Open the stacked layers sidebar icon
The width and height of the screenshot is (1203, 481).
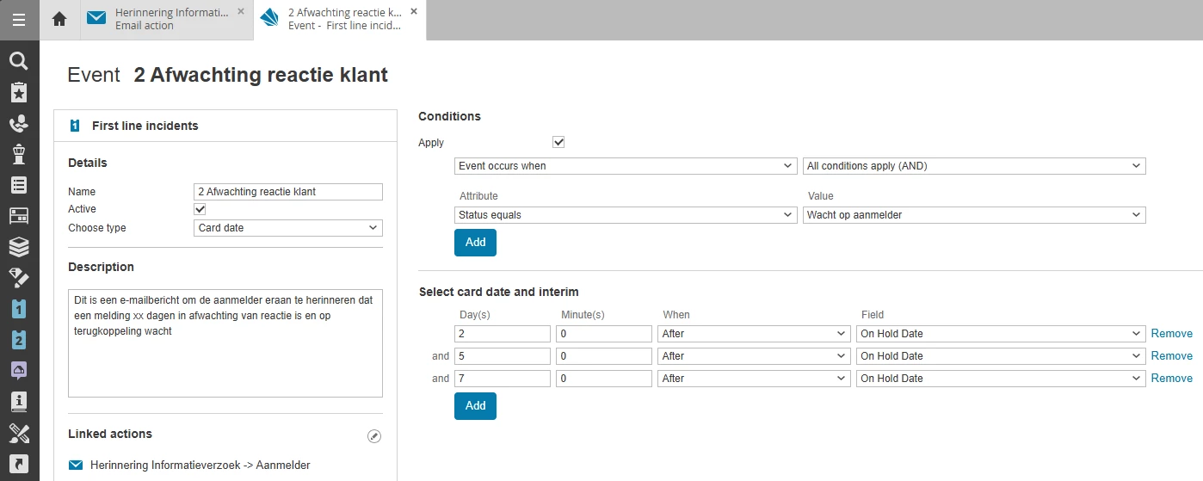[19, 247]
